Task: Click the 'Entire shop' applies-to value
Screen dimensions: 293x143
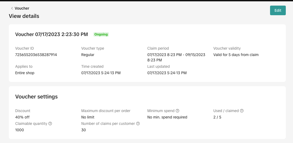Action: click(x=25, y=73)
